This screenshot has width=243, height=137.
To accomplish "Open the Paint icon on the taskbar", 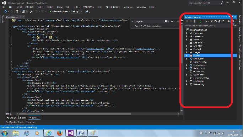I will pyautogui.click(x=93, y=133).
